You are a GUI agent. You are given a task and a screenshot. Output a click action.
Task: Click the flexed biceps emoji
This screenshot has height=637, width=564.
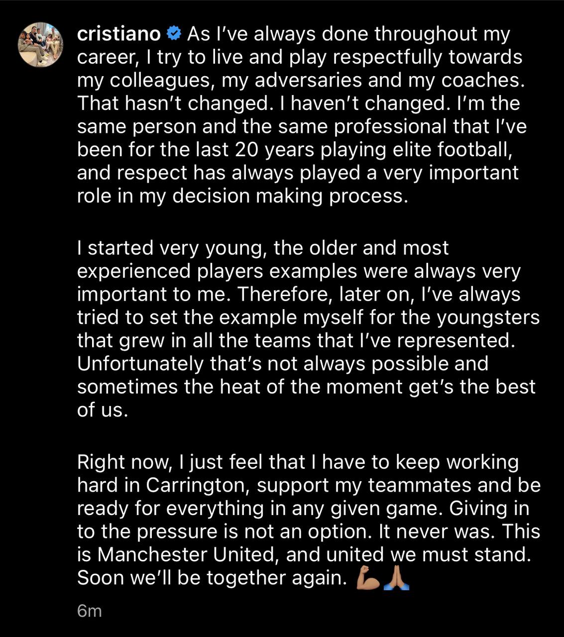[369, 579]
